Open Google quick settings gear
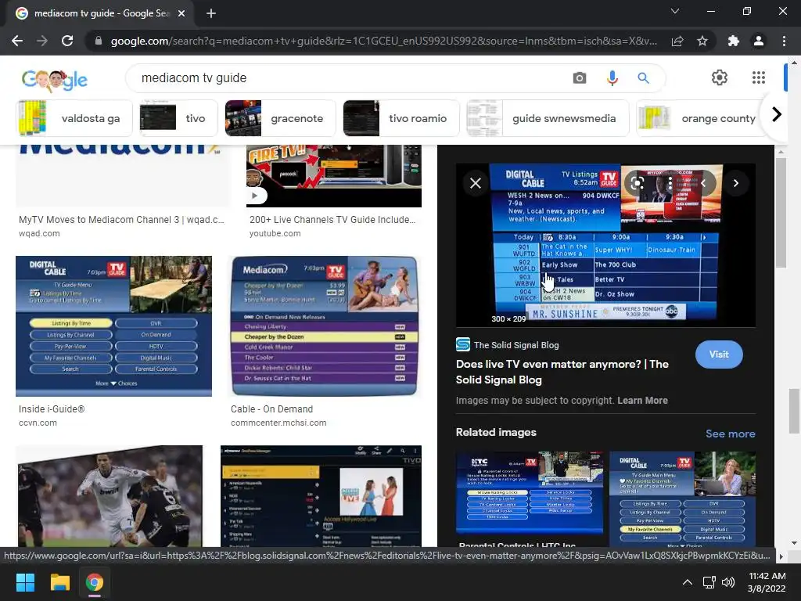 coord(720,77)
